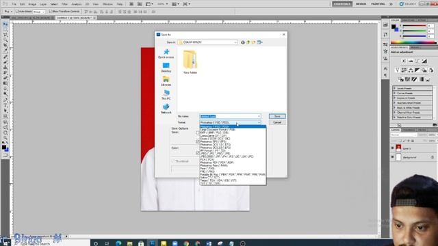Select the Rectangular Marquee tool
Screen dimensions: 438x246
[x=5, y=30]
